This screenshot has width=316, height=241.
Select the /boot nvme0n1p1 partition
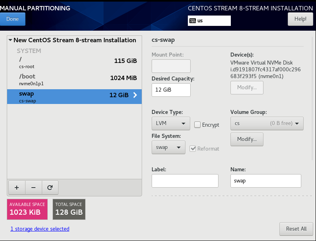[74, 80]
